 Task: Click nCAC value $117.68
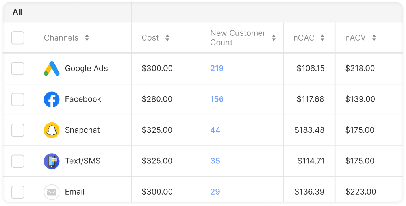point(310,99)
